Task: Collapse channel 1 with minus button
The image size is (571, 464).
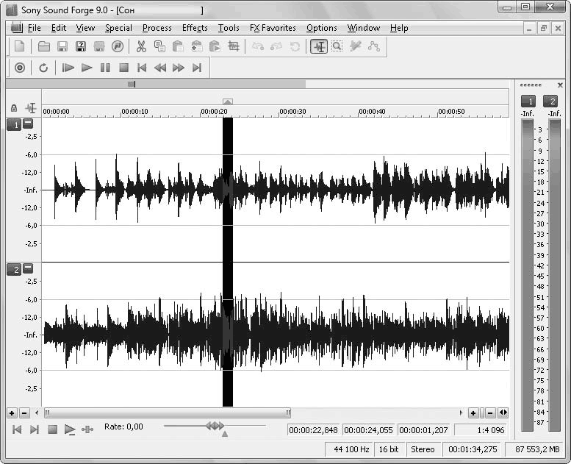Action: click(x=28, y=124)
